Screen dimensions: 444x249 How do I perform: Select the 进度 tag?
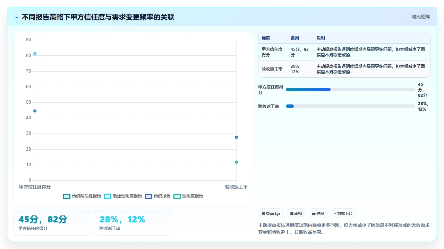pyautogui.click(x=318, y=213)
